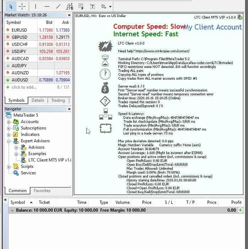Select the Fibonacci retracement tool
This screenshot has height=249, width=248.
[81, 6]
